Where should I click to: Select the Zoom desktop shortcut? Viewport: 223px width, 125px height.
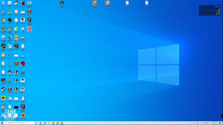(23, 29)
